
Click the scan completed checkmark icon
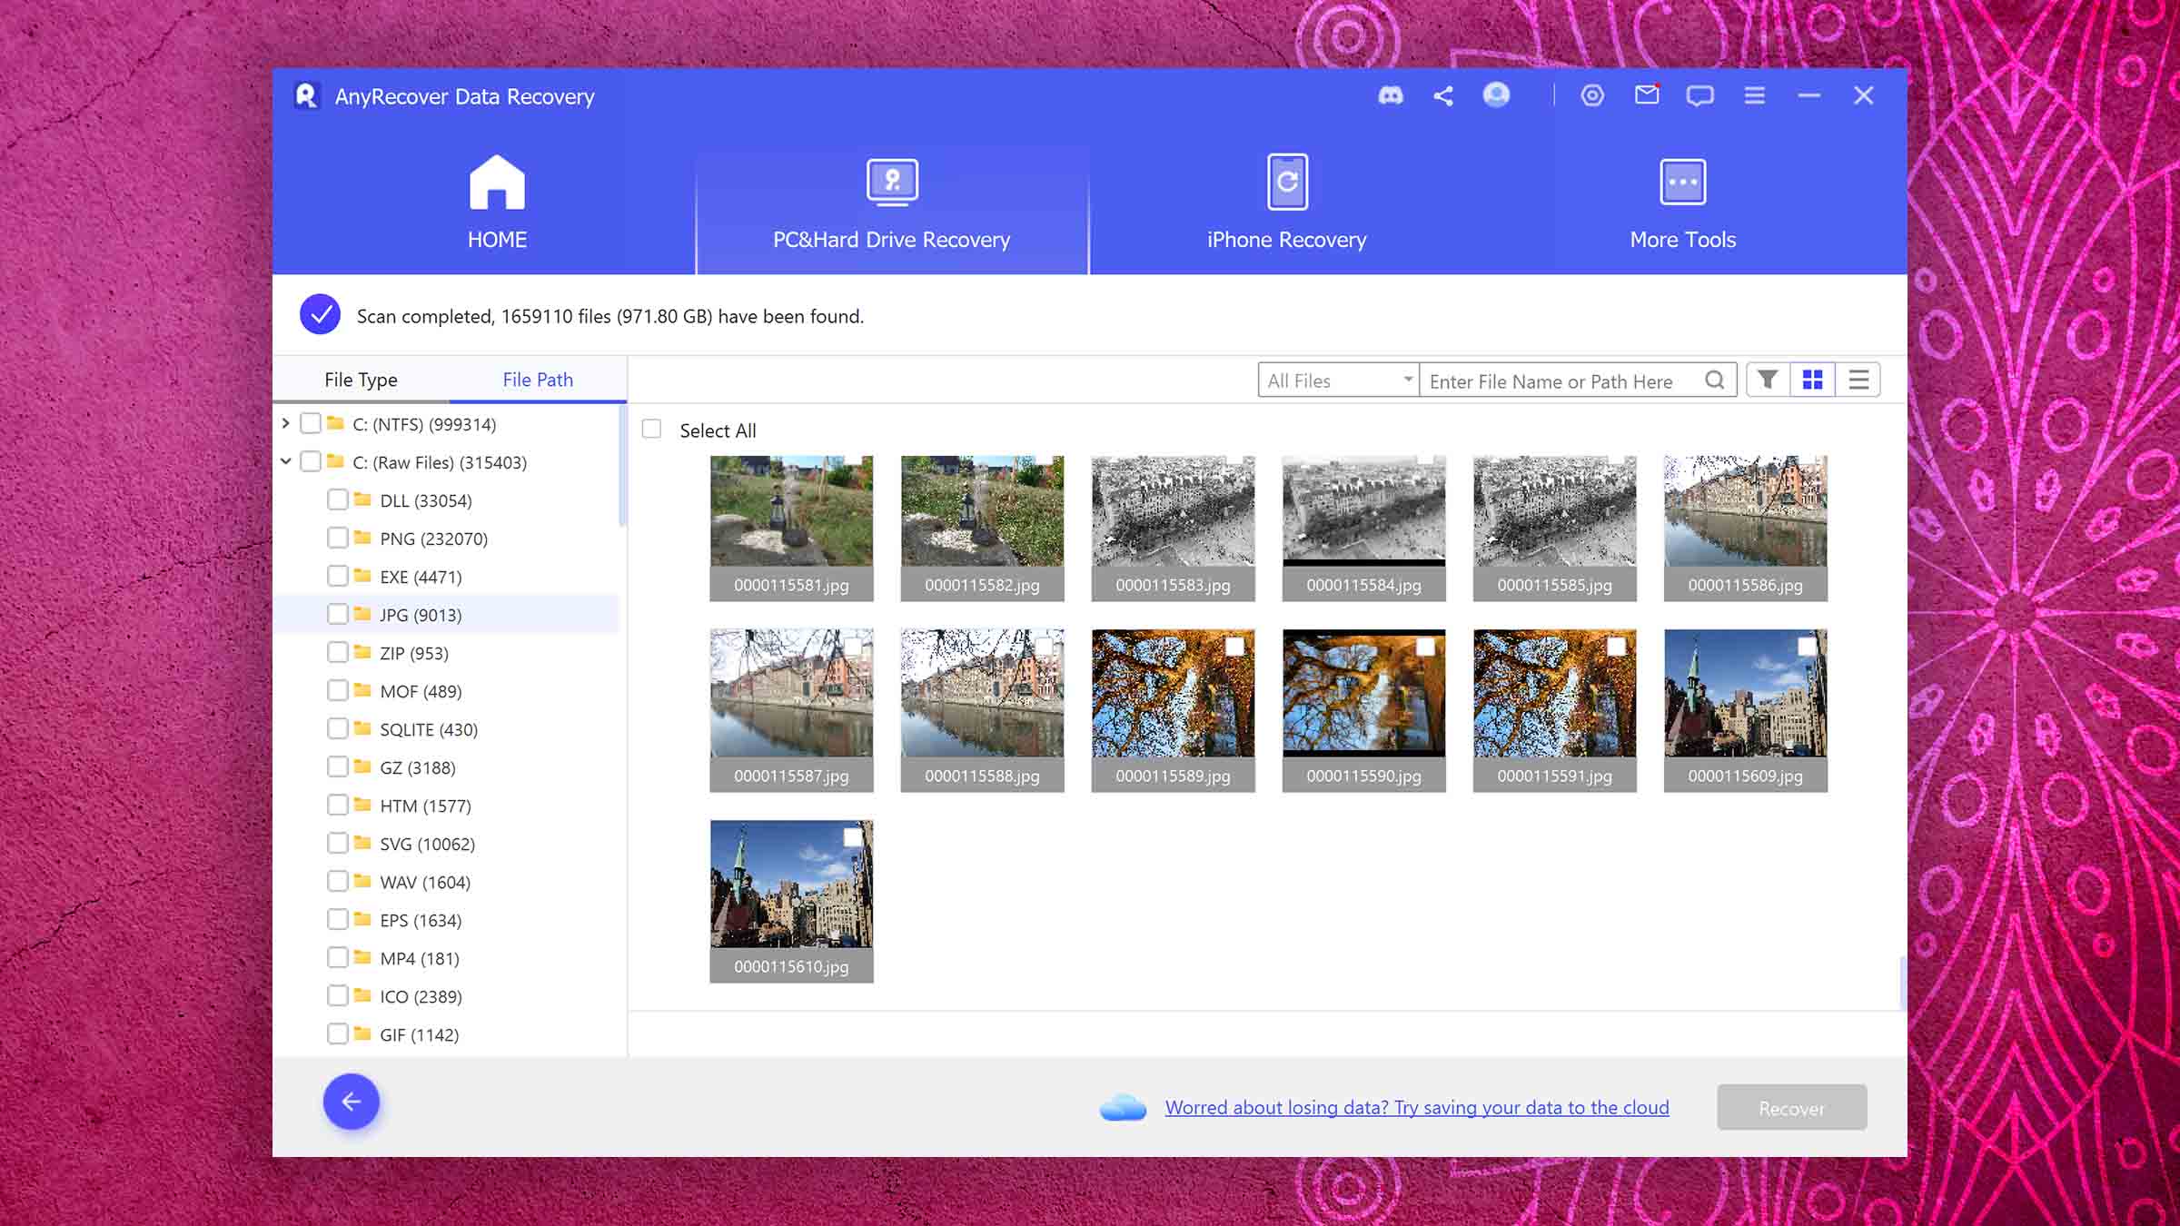(320, 315)
